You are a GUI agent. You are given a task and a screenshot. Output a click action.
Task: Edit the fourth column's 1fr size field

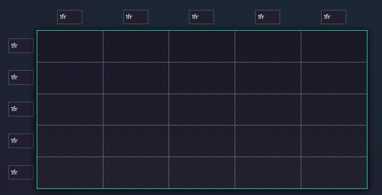tap(268, 17)
